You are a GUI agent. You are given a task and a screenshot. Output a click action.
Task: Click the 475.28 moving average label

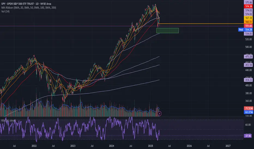(249, 57)
